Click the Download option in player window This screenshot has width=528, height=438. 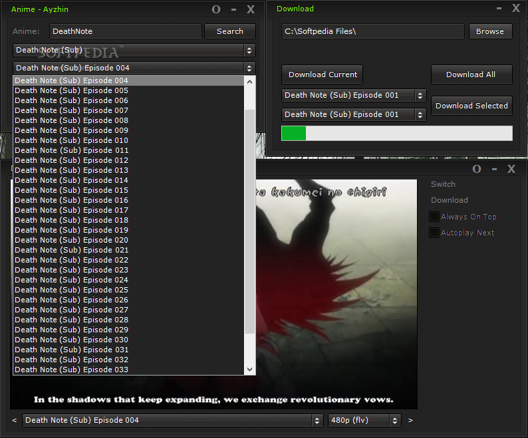(450, 200)
